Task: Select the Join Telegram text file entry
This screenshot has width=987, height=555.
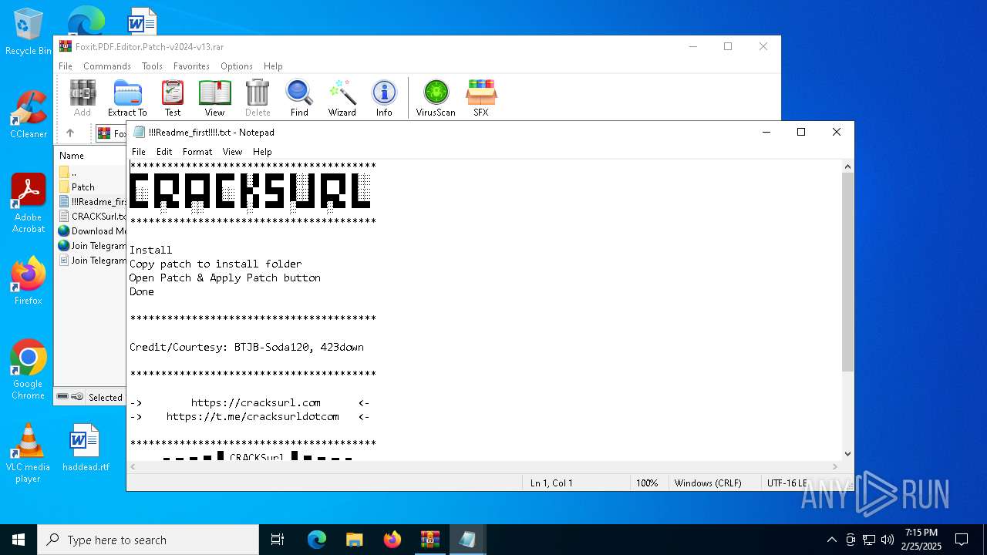Action: click(92, 261)
